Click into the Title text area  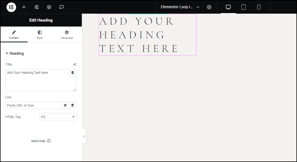(37, 80)
